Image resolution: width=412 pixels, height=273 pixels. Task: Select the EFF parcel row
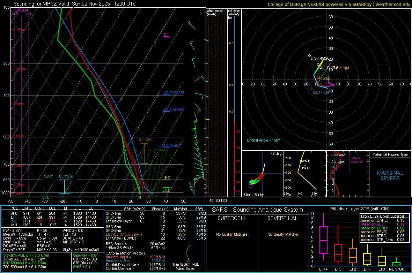(53, 217)
